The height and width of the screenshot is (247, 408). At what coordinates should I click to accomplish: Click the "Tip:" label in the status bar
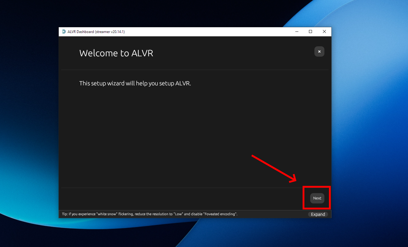click(x=65, y=214)
